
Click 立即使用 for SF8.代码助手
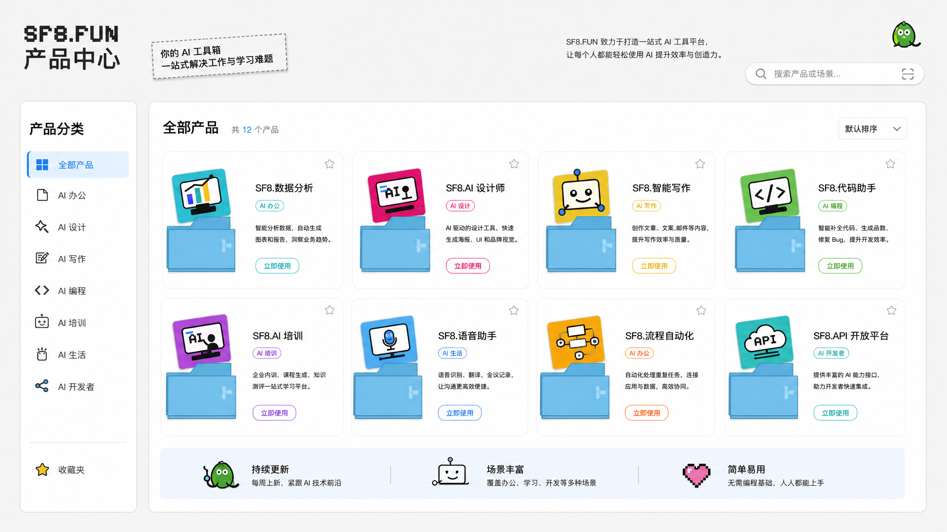[840, 266]
